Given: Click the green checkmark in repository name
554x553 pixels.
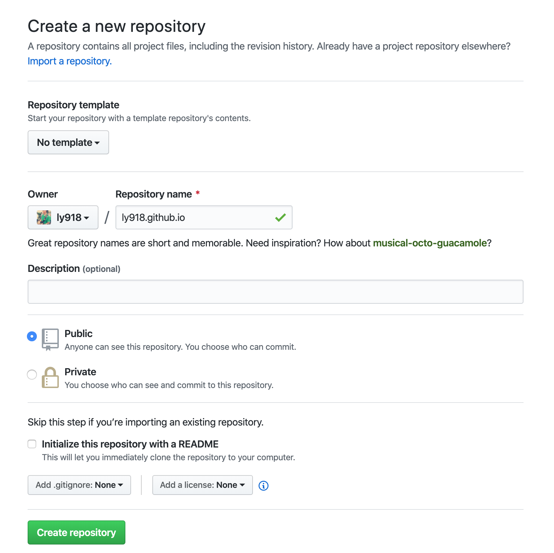Looking at the screenshot, I should (x=280, y=217).
